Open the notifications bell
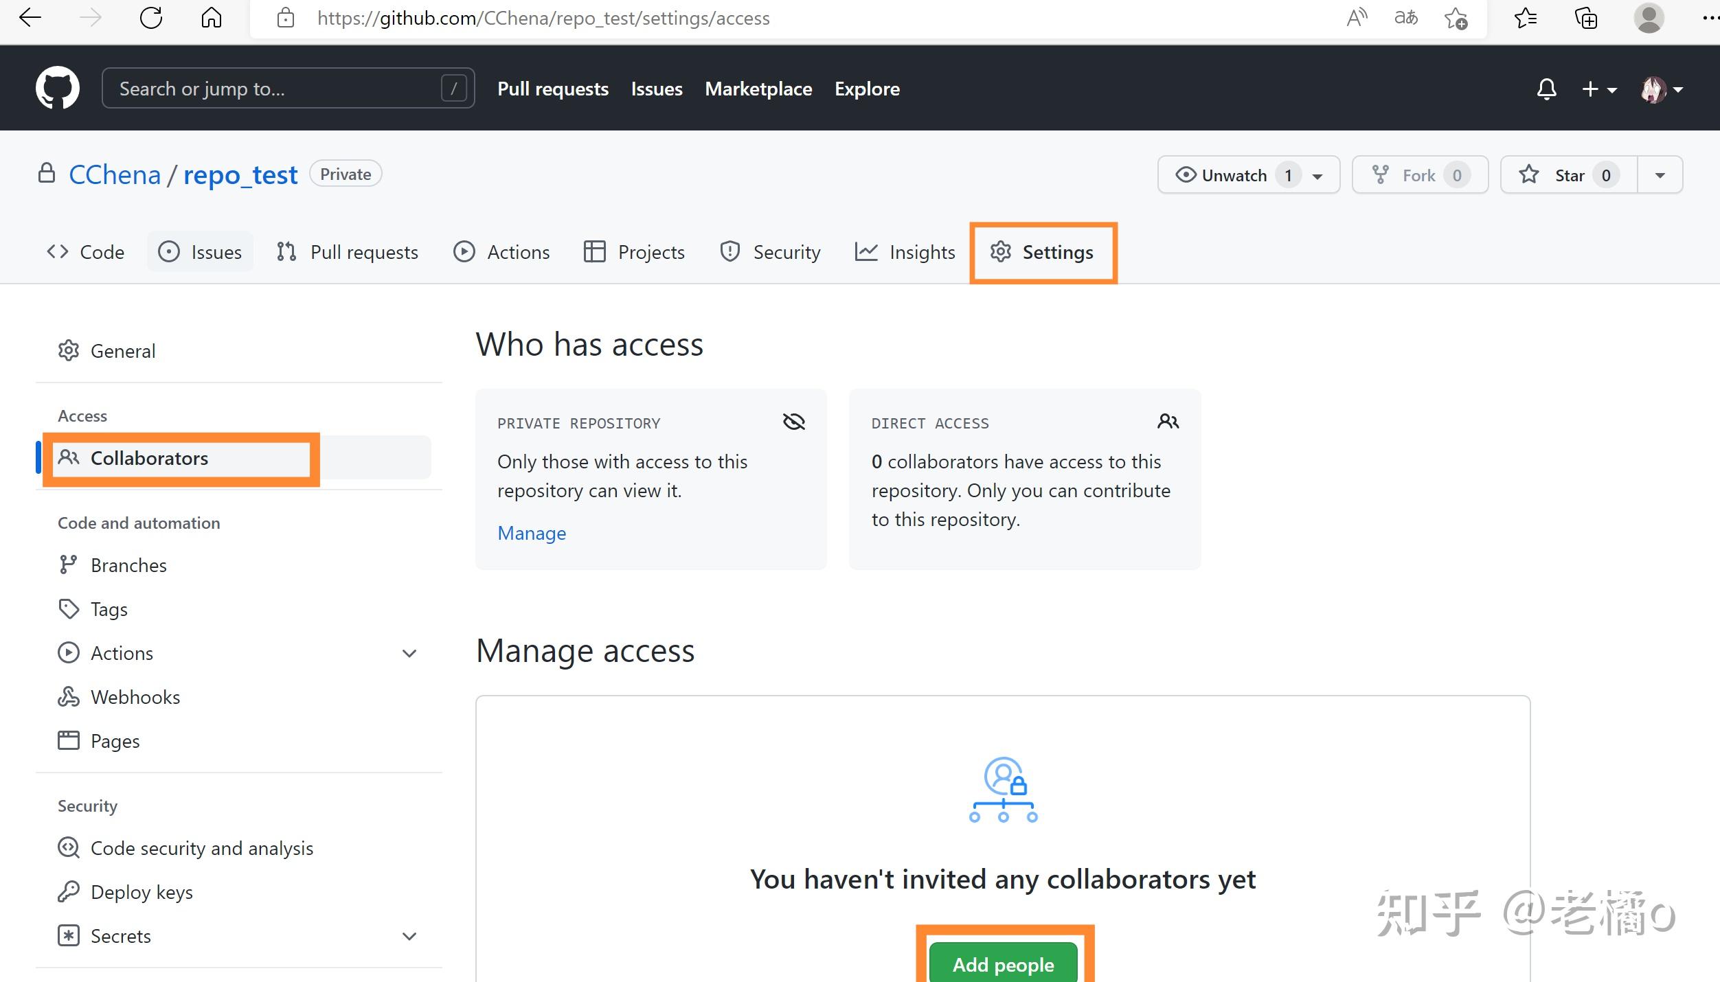1720x982 pixels. click(1546, 89)
